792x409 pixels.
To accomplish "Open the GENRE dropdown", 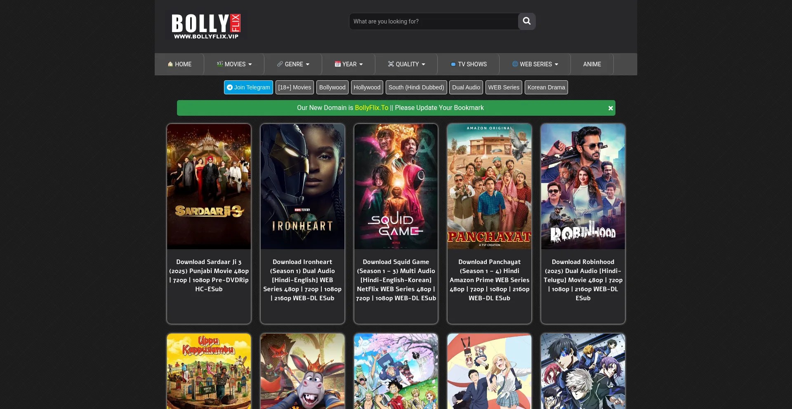I will tap(294, 64).
